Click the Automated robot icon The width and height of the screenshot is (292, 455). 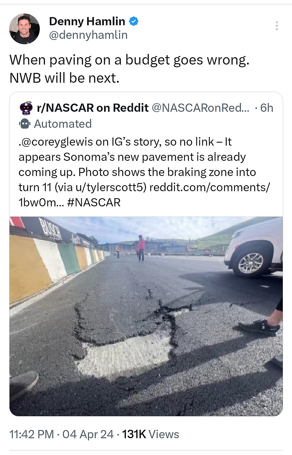(x=25, y=124)
